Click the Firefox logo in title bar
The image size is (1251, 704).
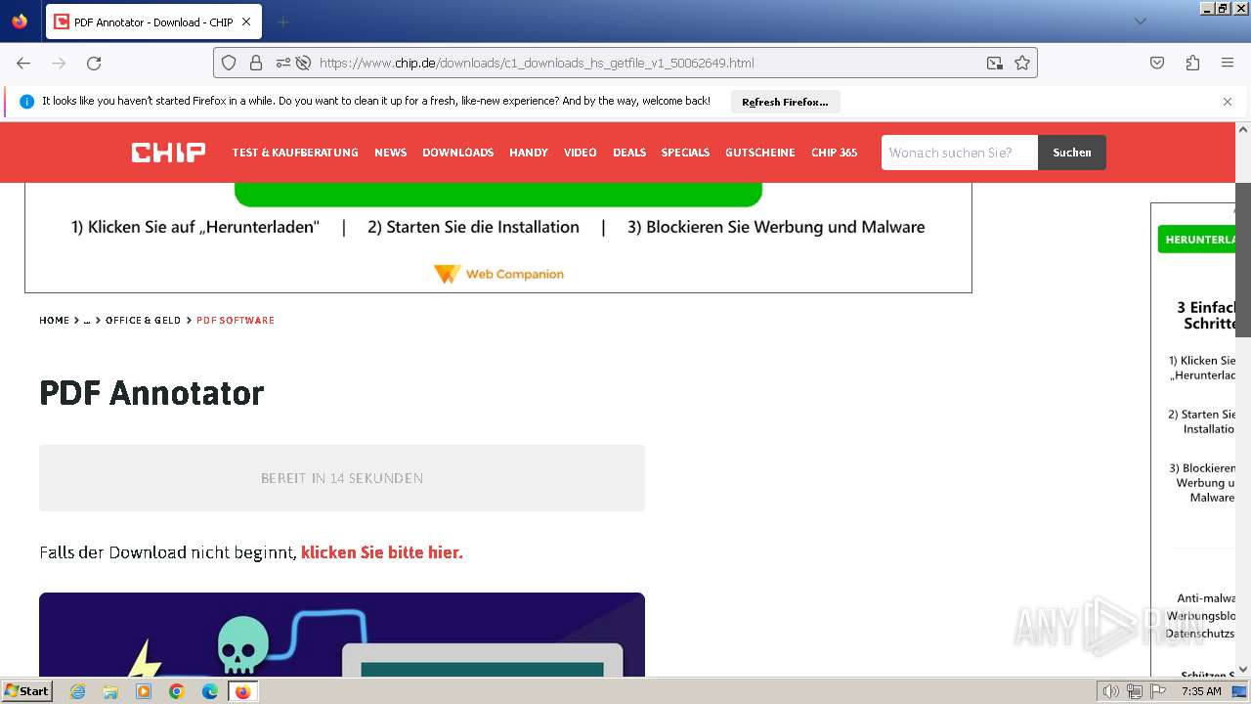[x=20, y=21]
